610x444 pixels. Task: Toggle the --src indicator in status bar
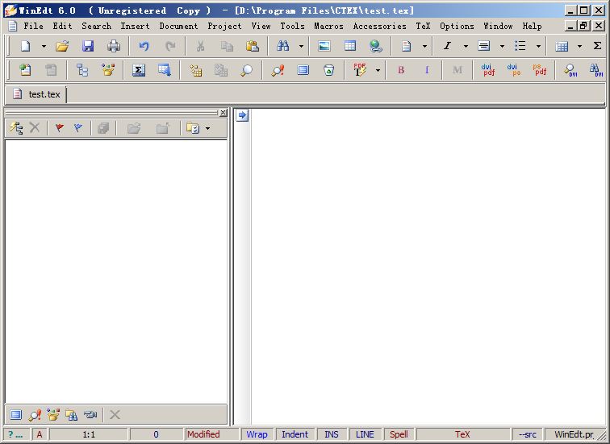(528, 434)
